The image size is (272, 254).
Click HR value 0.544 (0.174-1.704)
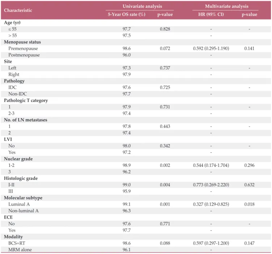pos(211,165)
